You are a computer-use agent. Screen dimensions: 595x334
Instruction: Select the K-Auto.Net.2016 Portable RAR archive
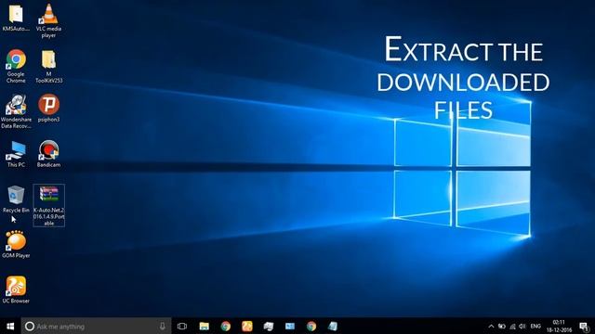(x=49, y=206)
